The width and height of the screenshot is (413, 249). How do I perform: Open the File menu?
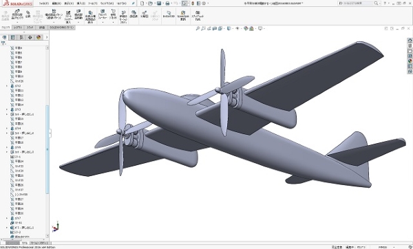click(x=44, y=3)
